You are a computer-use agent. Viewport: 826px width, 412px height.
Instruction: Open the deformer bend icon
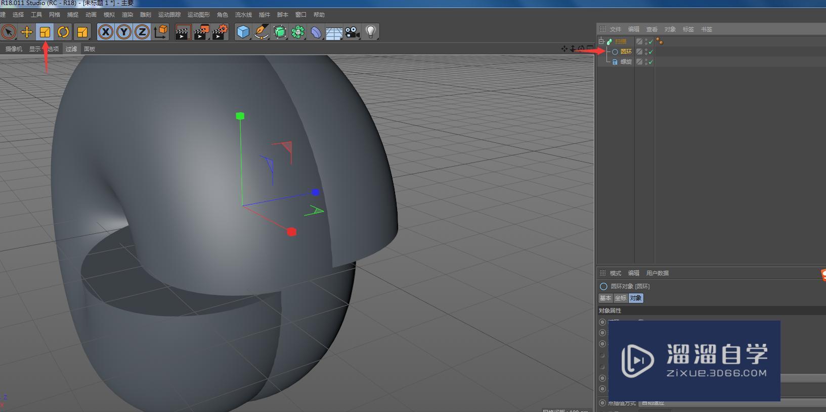pyautogui.click(x=316, y=32)
